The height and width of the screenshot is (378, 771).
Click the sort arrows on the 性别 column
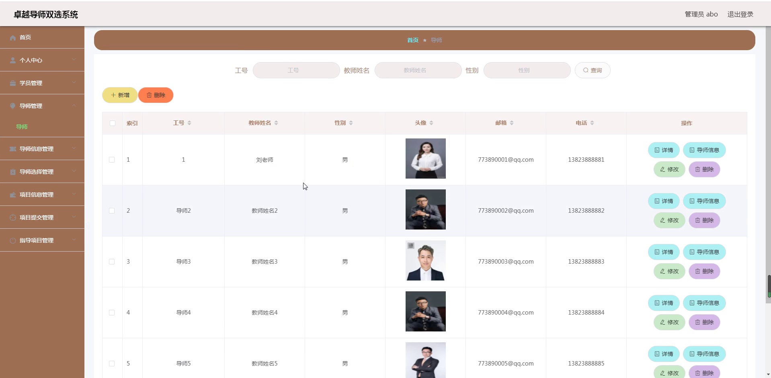[351, 123]
